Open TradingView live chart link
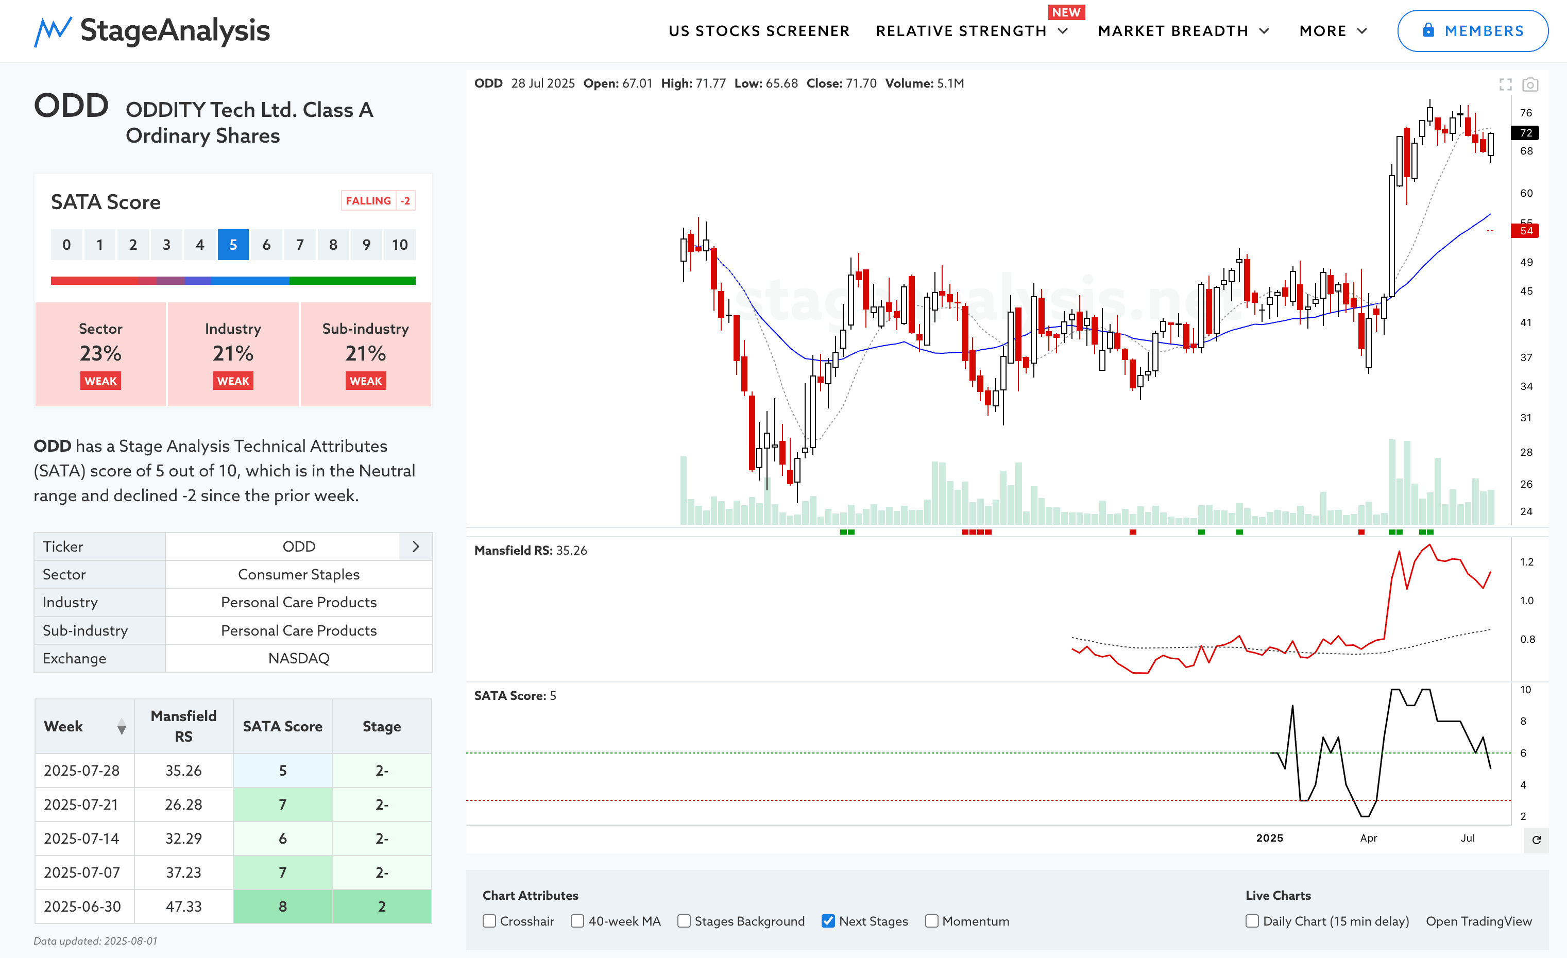Image resolution: width=1567 pixels, height=958 pixels. [1478, 921]
